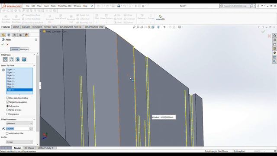Collapse Fillet Parameters section

pyautogui.click(x=34, y=120)
